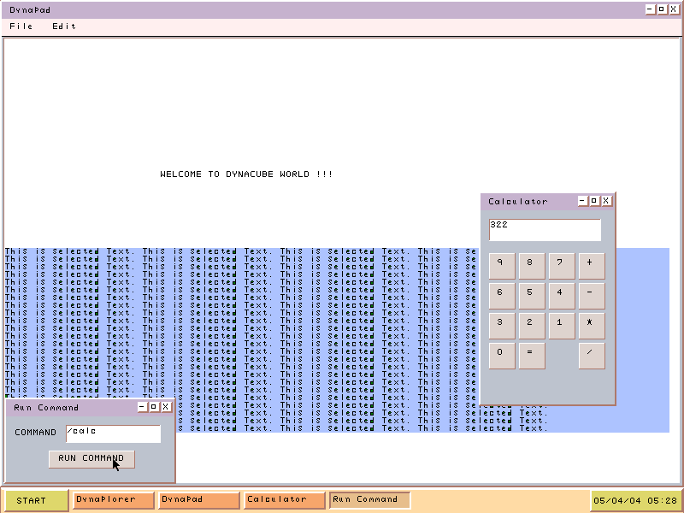Switch to Calculator from the taskbar

(285, 500)
